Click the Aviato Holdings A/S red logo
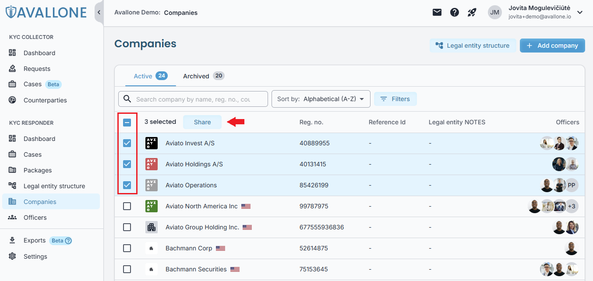 [x=152, y=164]
